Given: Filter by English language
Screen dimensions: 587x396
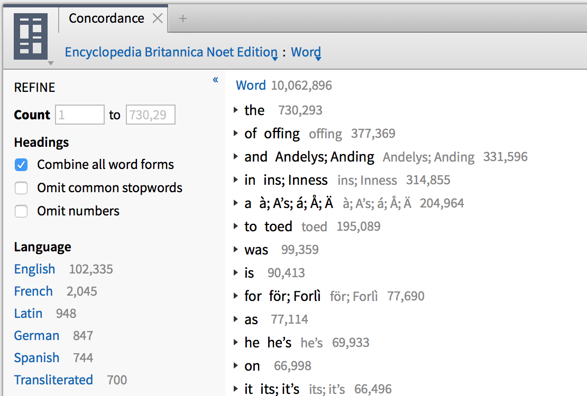Looking at the screenshot, I should coord(34,269).
